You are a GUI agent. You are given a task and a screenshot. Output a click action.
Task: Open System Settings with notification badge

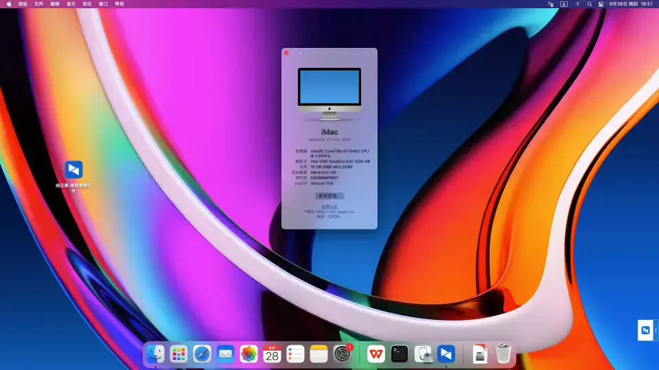coord(343,354)
